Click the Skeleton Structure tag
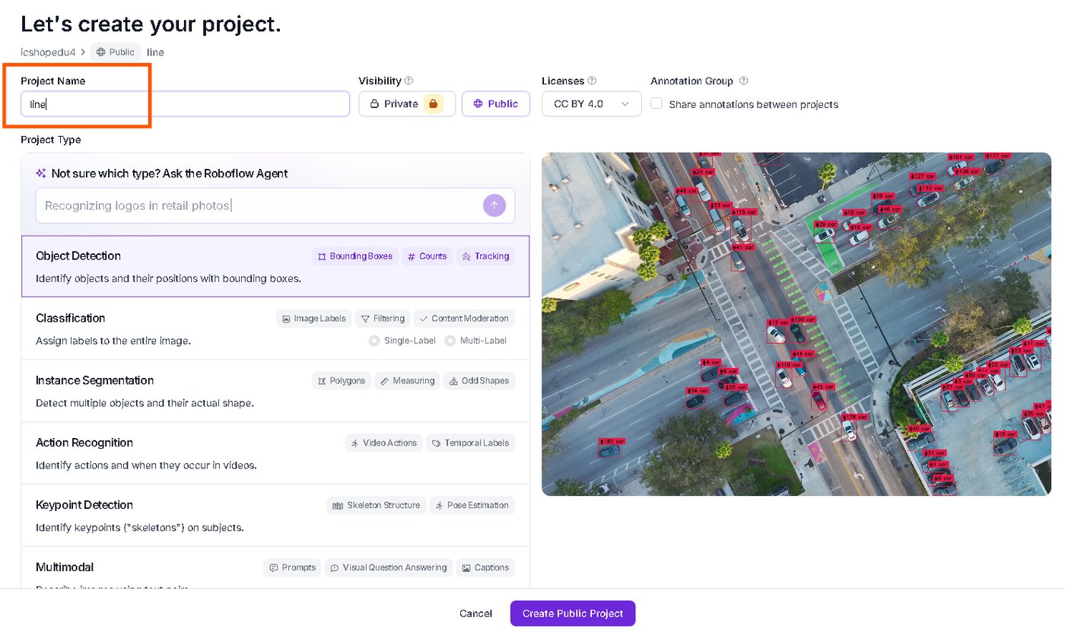Viewport: 1065px width, 632px height. coord(377,506)
